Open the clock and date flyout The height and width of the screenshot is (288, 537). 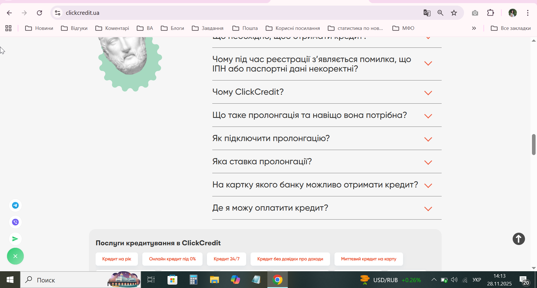500,280
